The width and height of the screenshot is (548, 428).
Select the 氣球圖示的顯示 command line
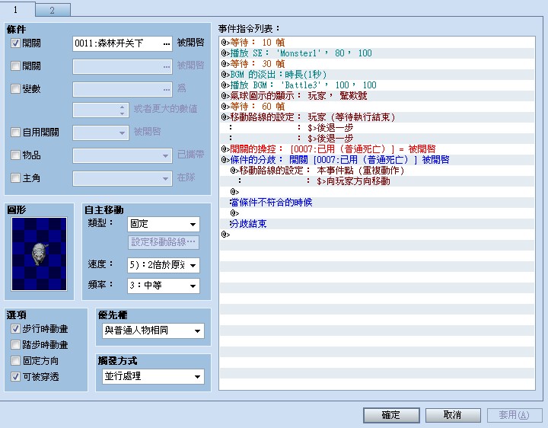(x=377, y=96)
